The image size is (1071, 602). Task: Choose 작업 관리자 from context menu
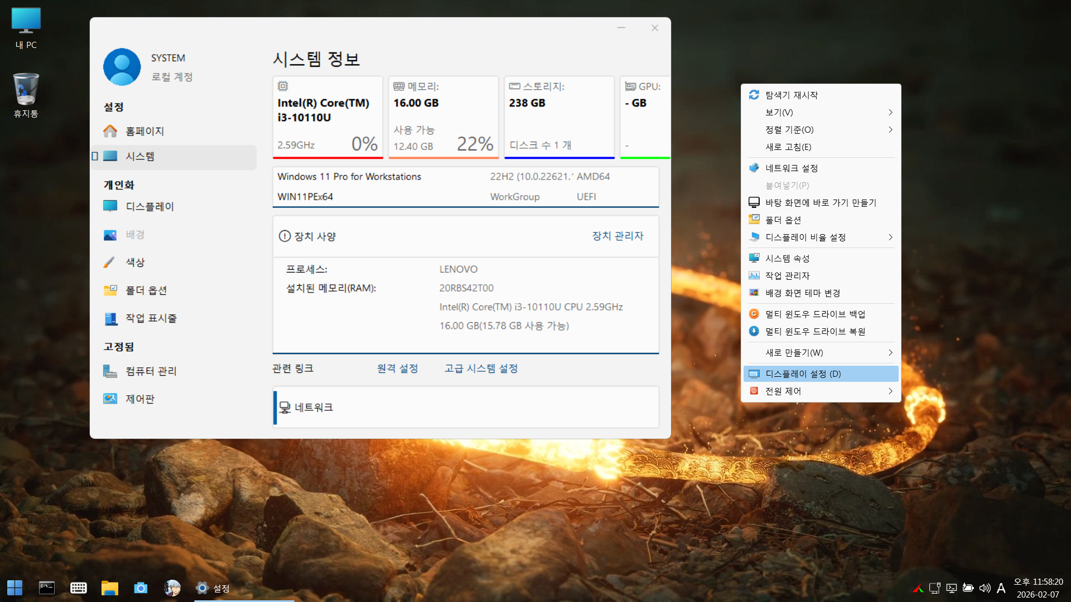[787, 275]
